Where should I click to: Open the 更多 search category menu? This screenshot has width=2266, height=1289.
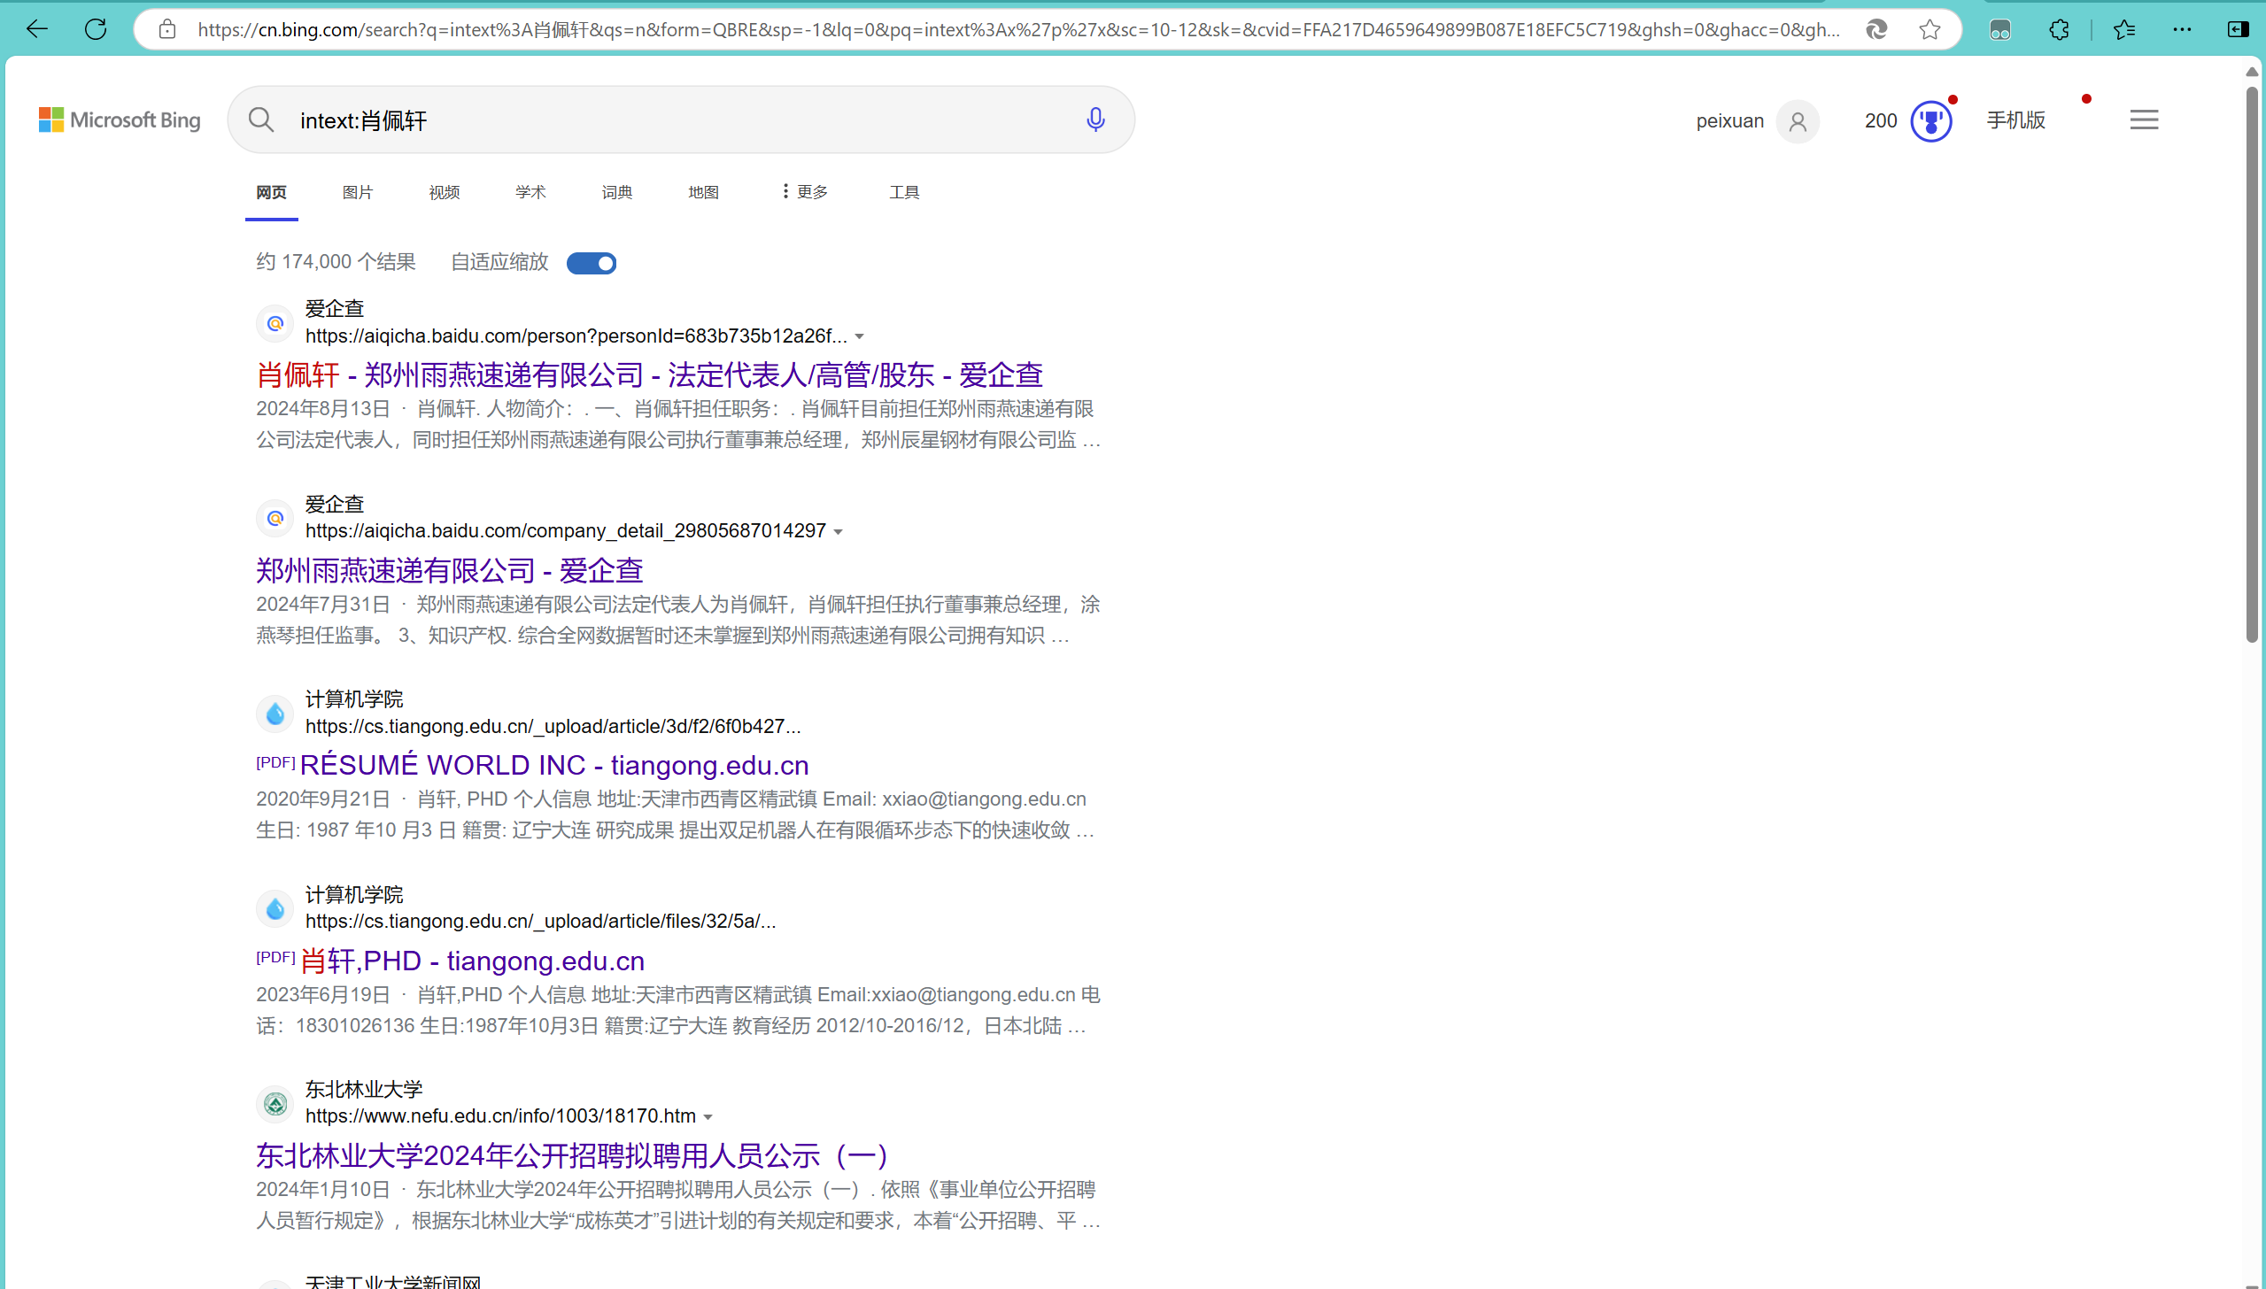(x=804, y=192)
